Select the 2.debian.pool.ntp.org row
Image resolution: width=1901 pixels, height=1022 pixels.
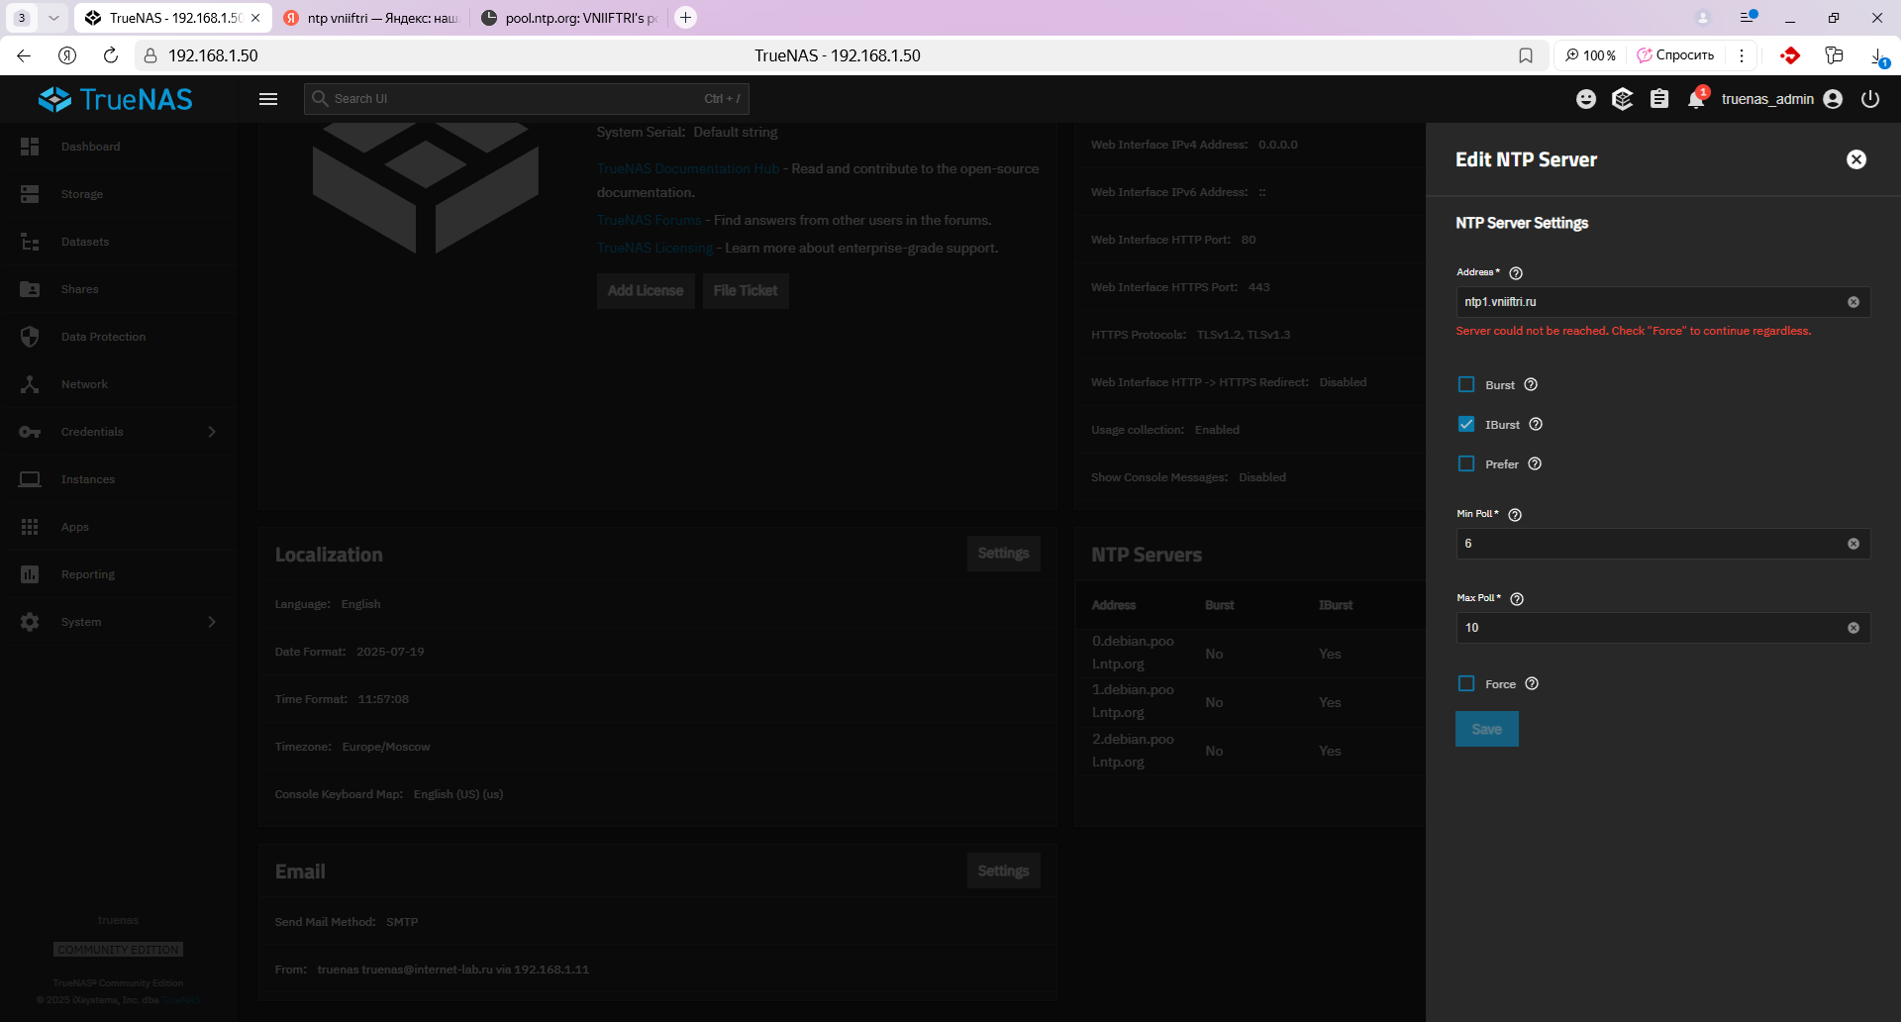(x=1250, y=751)
